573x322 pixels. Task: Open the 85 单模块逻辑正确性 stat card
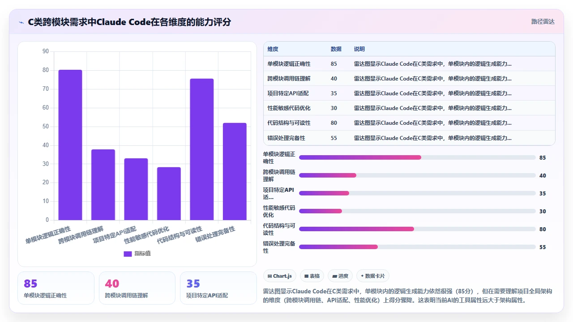pos(56,288)
